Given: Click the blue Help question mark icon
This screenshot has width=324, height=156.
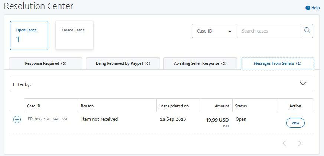Looking at the screenshot, I should (x=308, y=8).
